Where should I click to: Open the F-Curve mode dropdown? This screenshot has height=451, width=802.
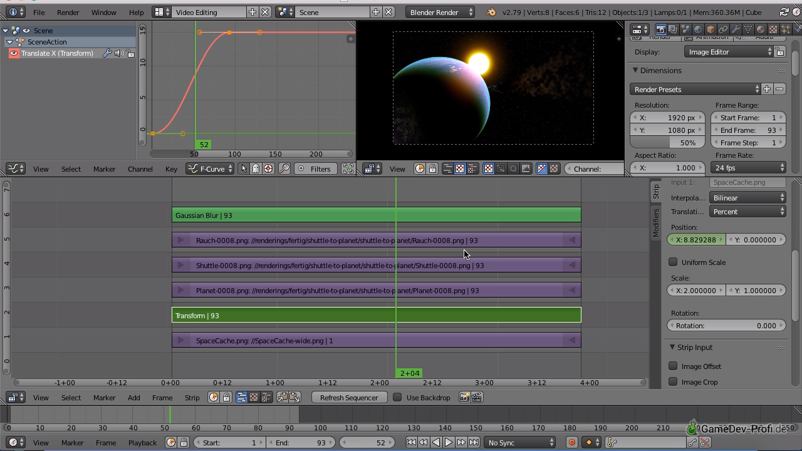tap(210, 168)
